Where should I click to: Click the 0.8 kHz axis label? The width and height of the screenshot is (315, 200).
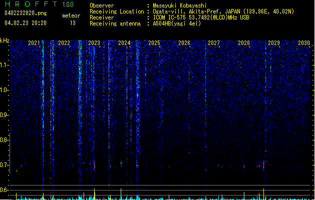(x=4, y=140)
